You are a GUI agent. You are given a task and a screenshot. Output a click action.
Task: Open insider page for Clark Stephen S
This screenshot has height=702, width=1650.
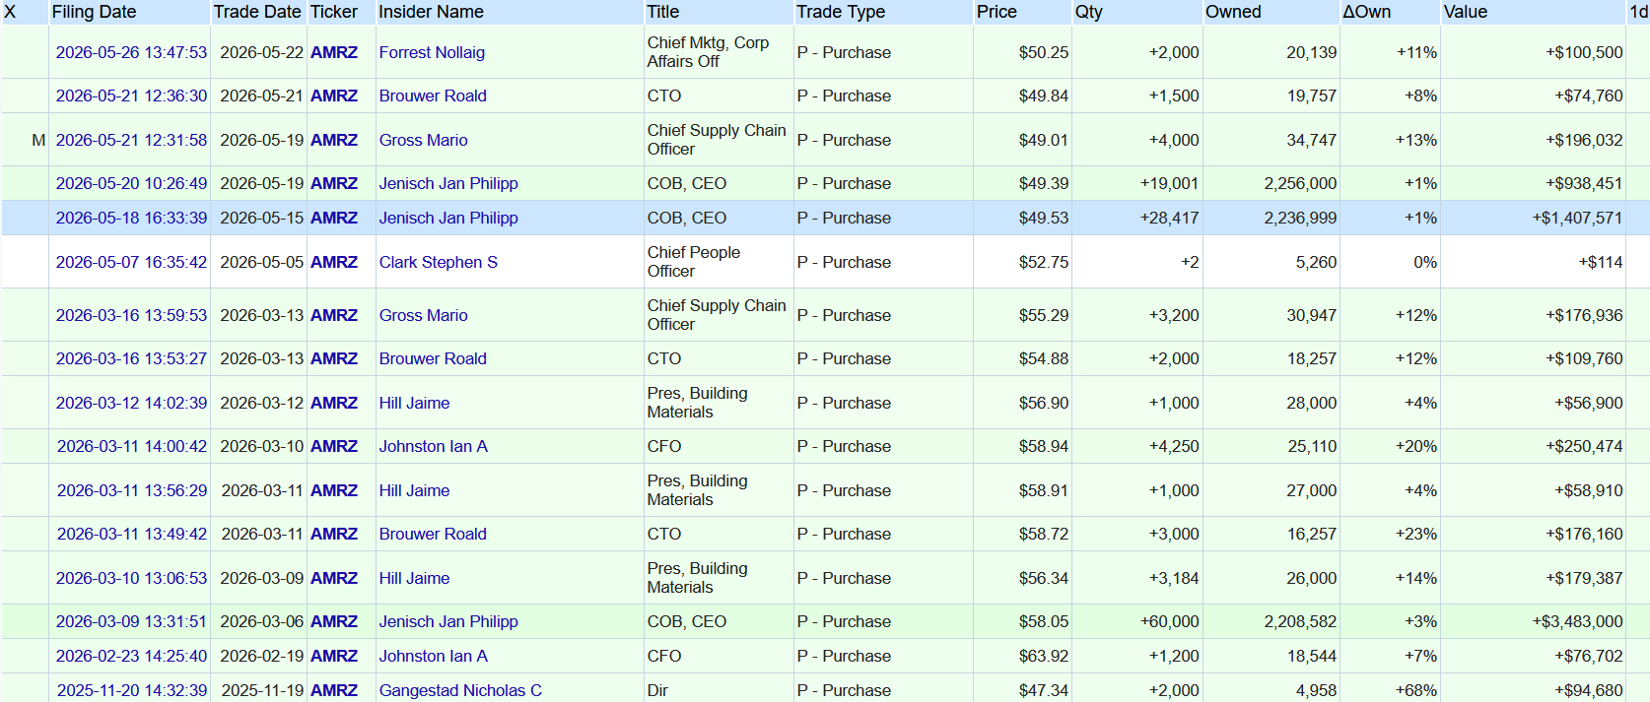[x=439, y=262]
